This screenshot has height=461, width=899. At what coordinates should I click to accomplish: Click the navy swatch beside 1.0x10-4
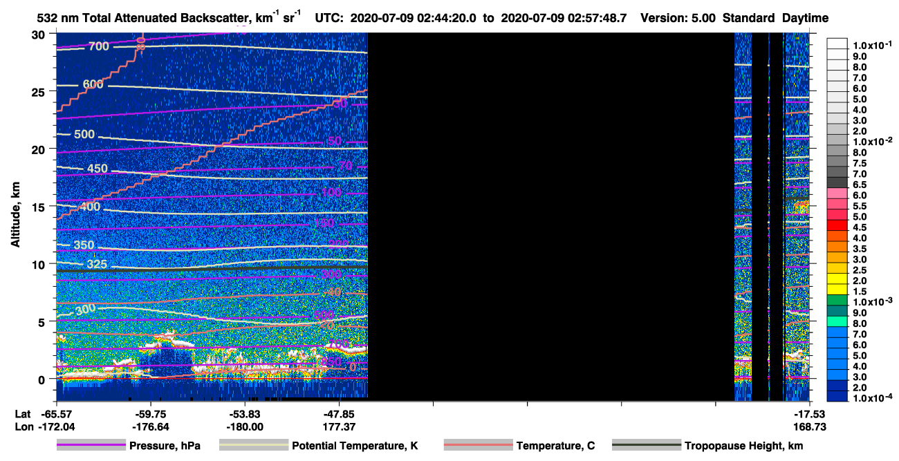click(837, 397)
